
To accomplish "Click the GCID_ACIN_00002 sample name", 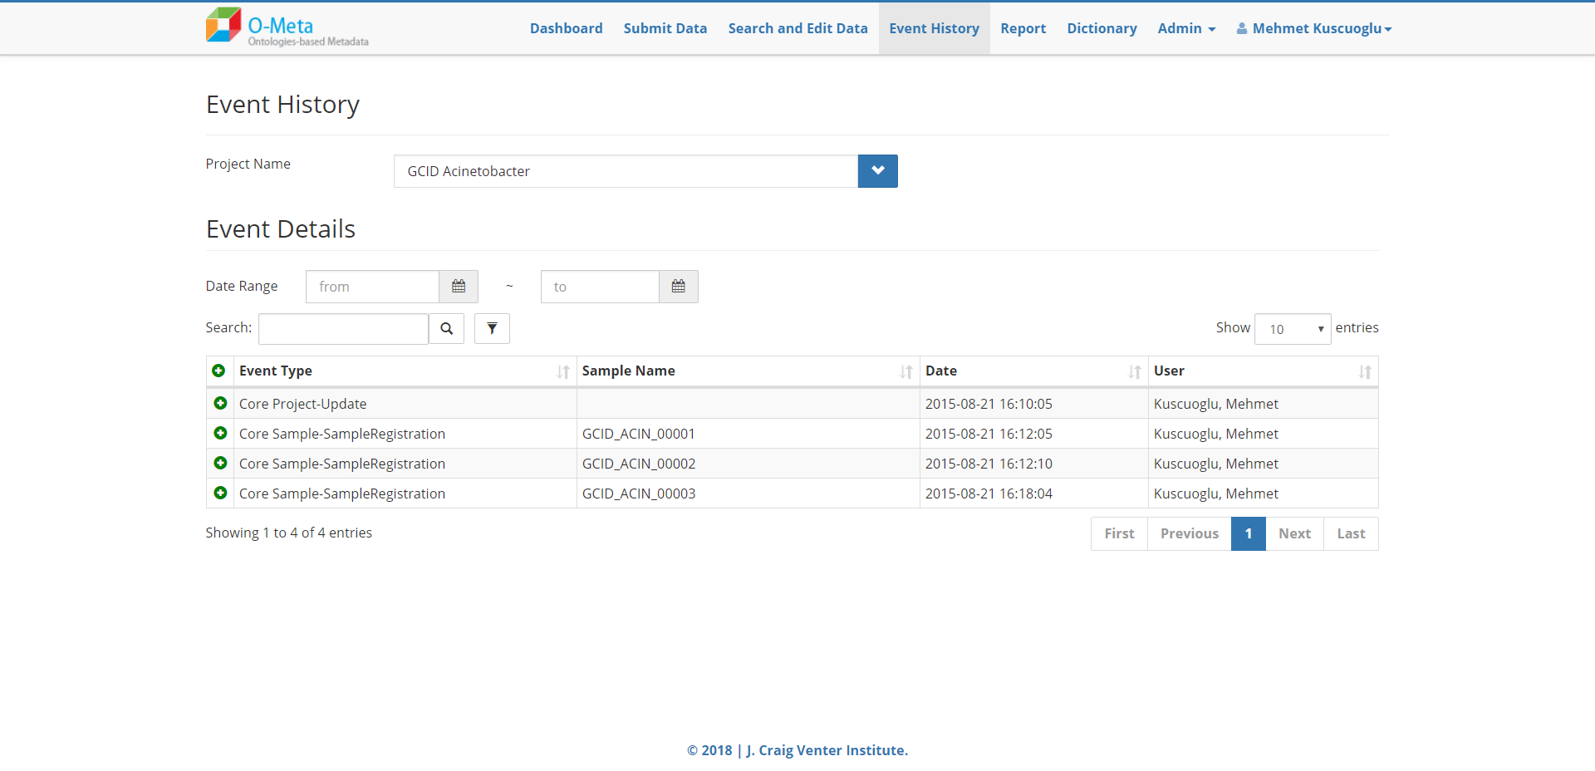I will [639, 464].
